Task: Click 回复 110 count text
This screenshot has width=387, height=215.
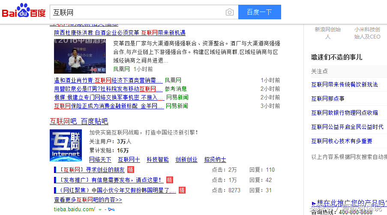Action: click(x=262, y=170)
